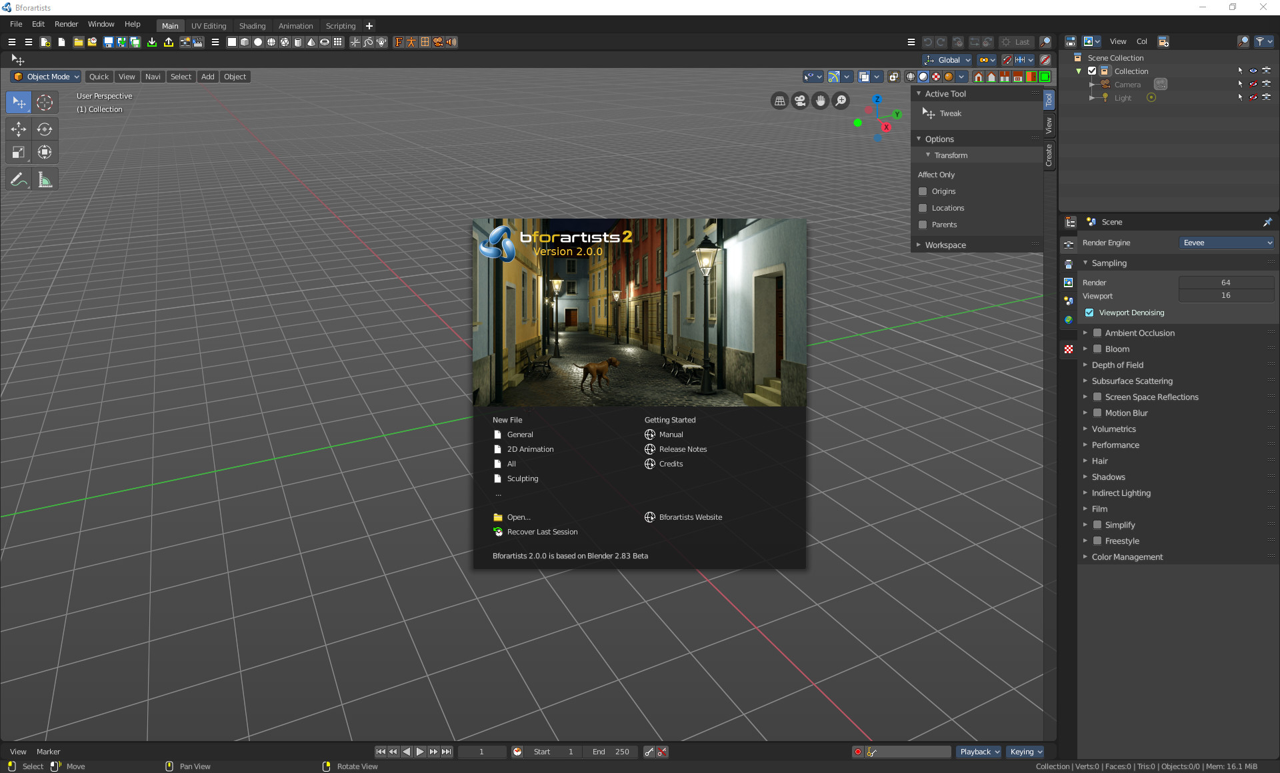Click the Object Mode dropdown icon

(77, 76)
